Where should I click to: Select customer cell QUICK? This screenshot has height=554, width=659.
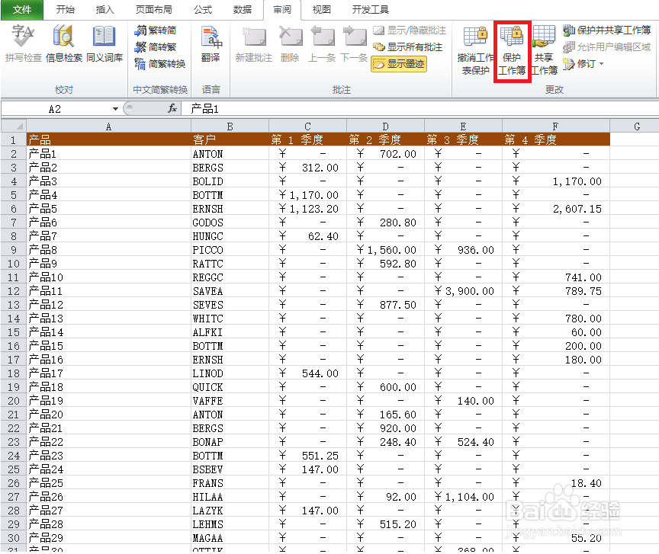230,387
